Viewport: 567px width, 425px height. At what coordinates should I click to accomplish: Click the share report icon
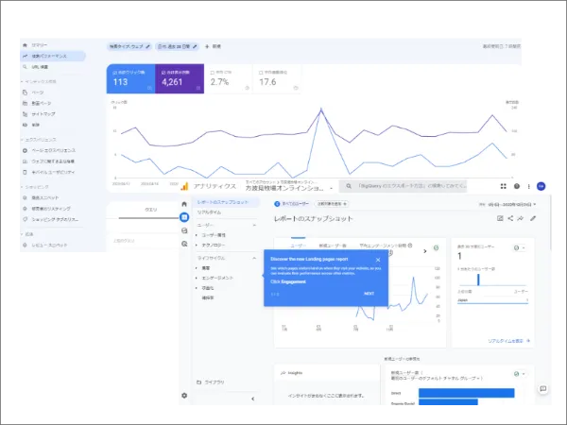[510, 218]
